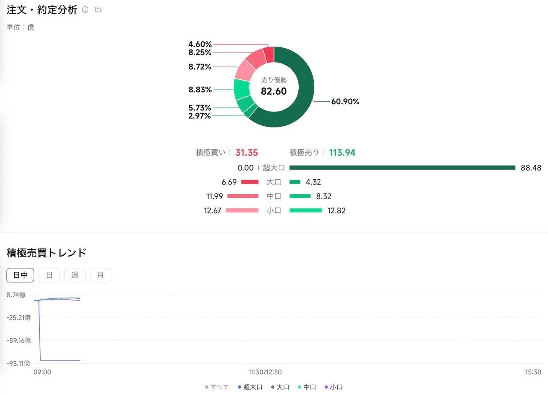Toggle the 大口 legend series
Image resolution: width=548 pixels, height=395 pixels.
pos(280,387)
